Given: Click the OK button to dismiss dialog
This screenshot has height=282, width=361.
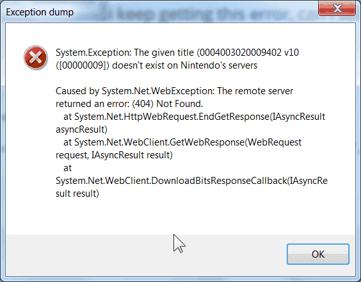Looking at the screenshot, I should (318, 254).
